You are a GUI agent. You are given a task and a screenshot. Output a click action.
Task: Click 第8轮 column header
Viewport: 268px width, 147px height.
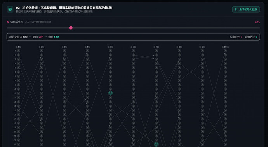(179, 47)
